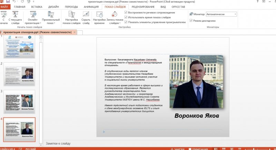This screenshot has height=150, width=276.
Task: Toggle Воспроизвести речевое сопровождение checkbox
Action: (126, 12)
